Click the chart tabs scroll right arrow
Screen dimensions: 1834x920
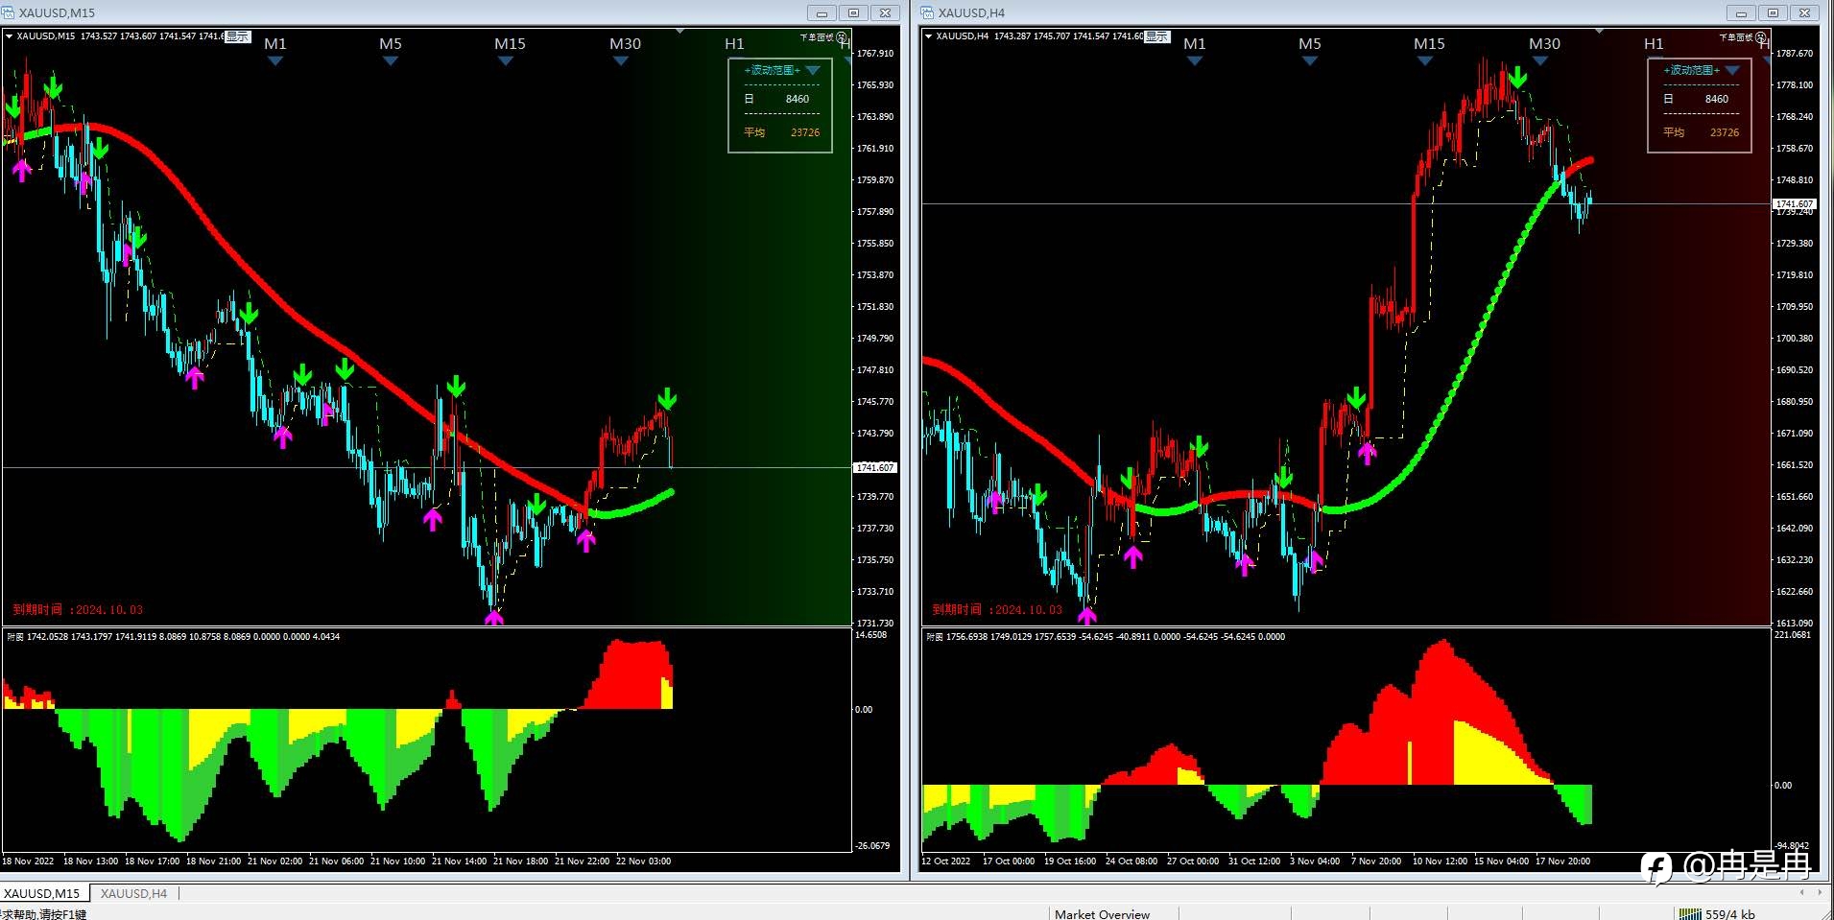click(1820, 892)
